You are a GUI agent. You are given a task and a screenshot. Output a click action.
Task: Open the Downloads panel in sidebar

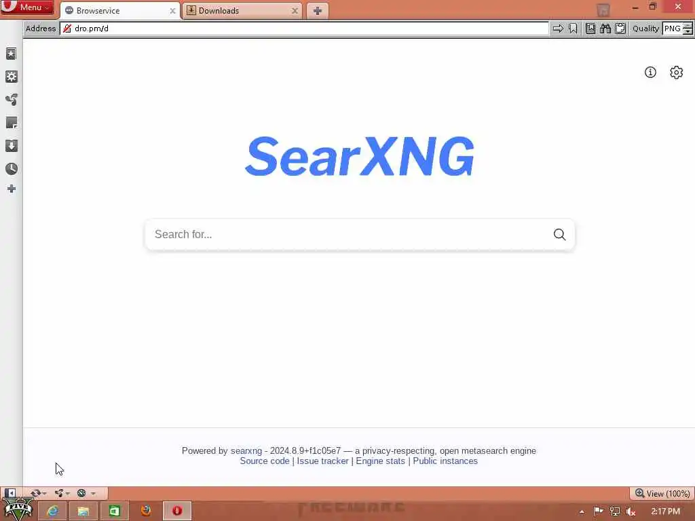(x=11, y=146)
